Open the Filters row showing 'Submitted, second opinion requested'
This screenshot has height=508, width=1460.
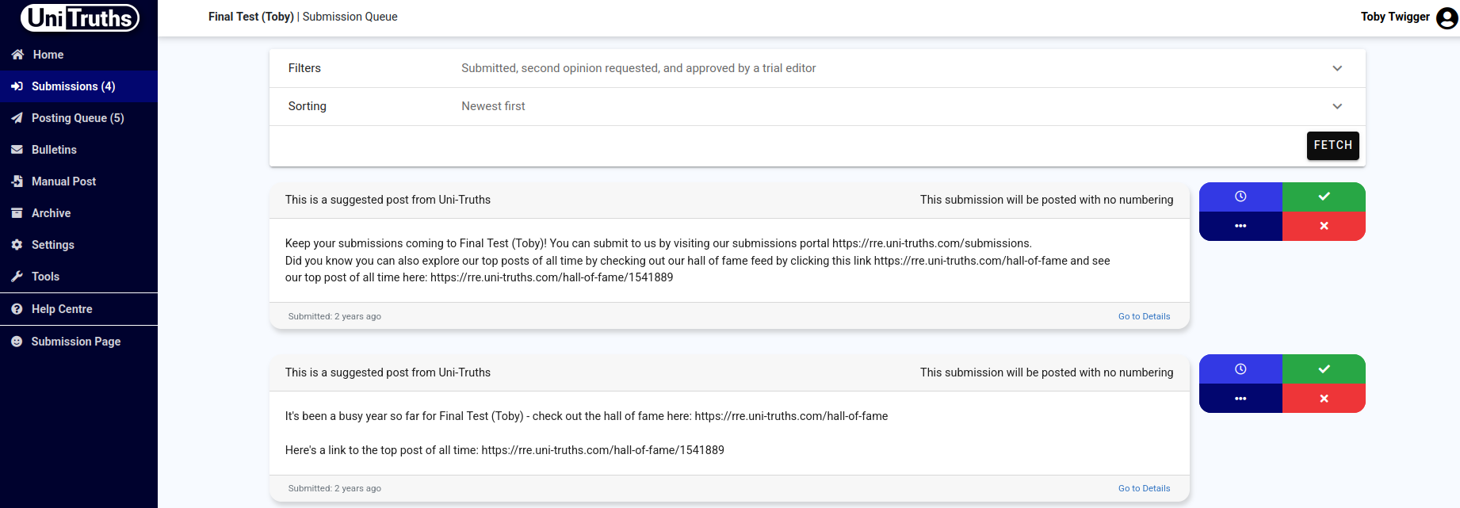pos(817,68)
